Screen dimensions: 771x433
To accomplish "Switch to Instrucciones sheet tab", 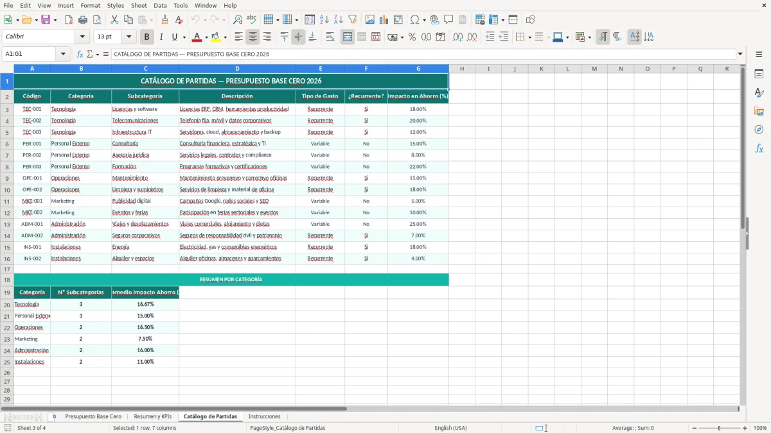I will pos(264,417).
